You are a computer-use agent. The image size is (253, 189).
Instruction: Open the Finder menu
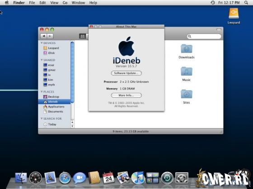pyautogui.click(x=19, y=3)
